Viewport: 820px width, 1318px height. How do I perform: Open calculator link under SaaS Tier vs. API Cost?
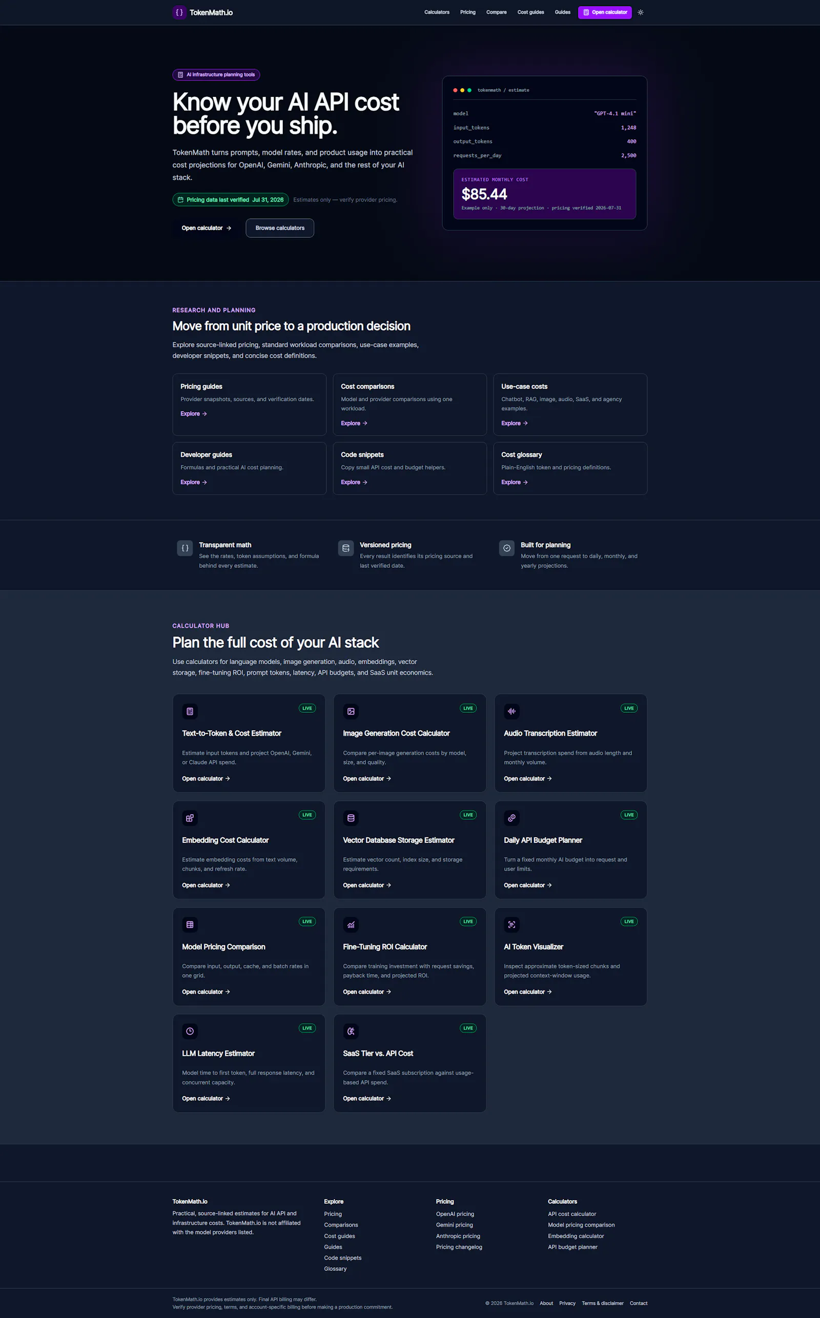(367, 1099)
